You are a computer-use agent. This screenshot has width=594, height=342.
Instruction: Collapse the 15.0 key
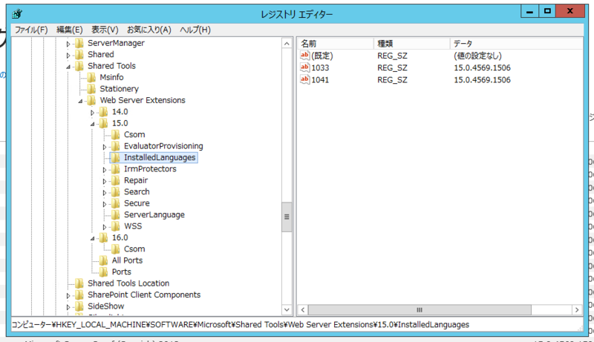click(x=92, y=124)
